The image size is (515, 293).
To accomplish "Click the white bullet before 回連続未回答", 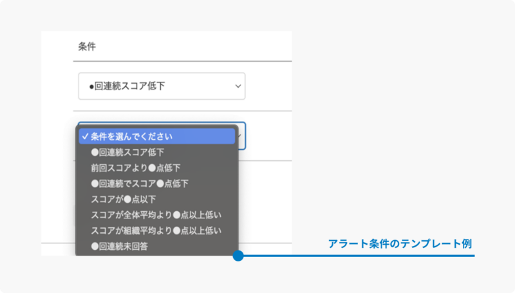I will [95, 247].
